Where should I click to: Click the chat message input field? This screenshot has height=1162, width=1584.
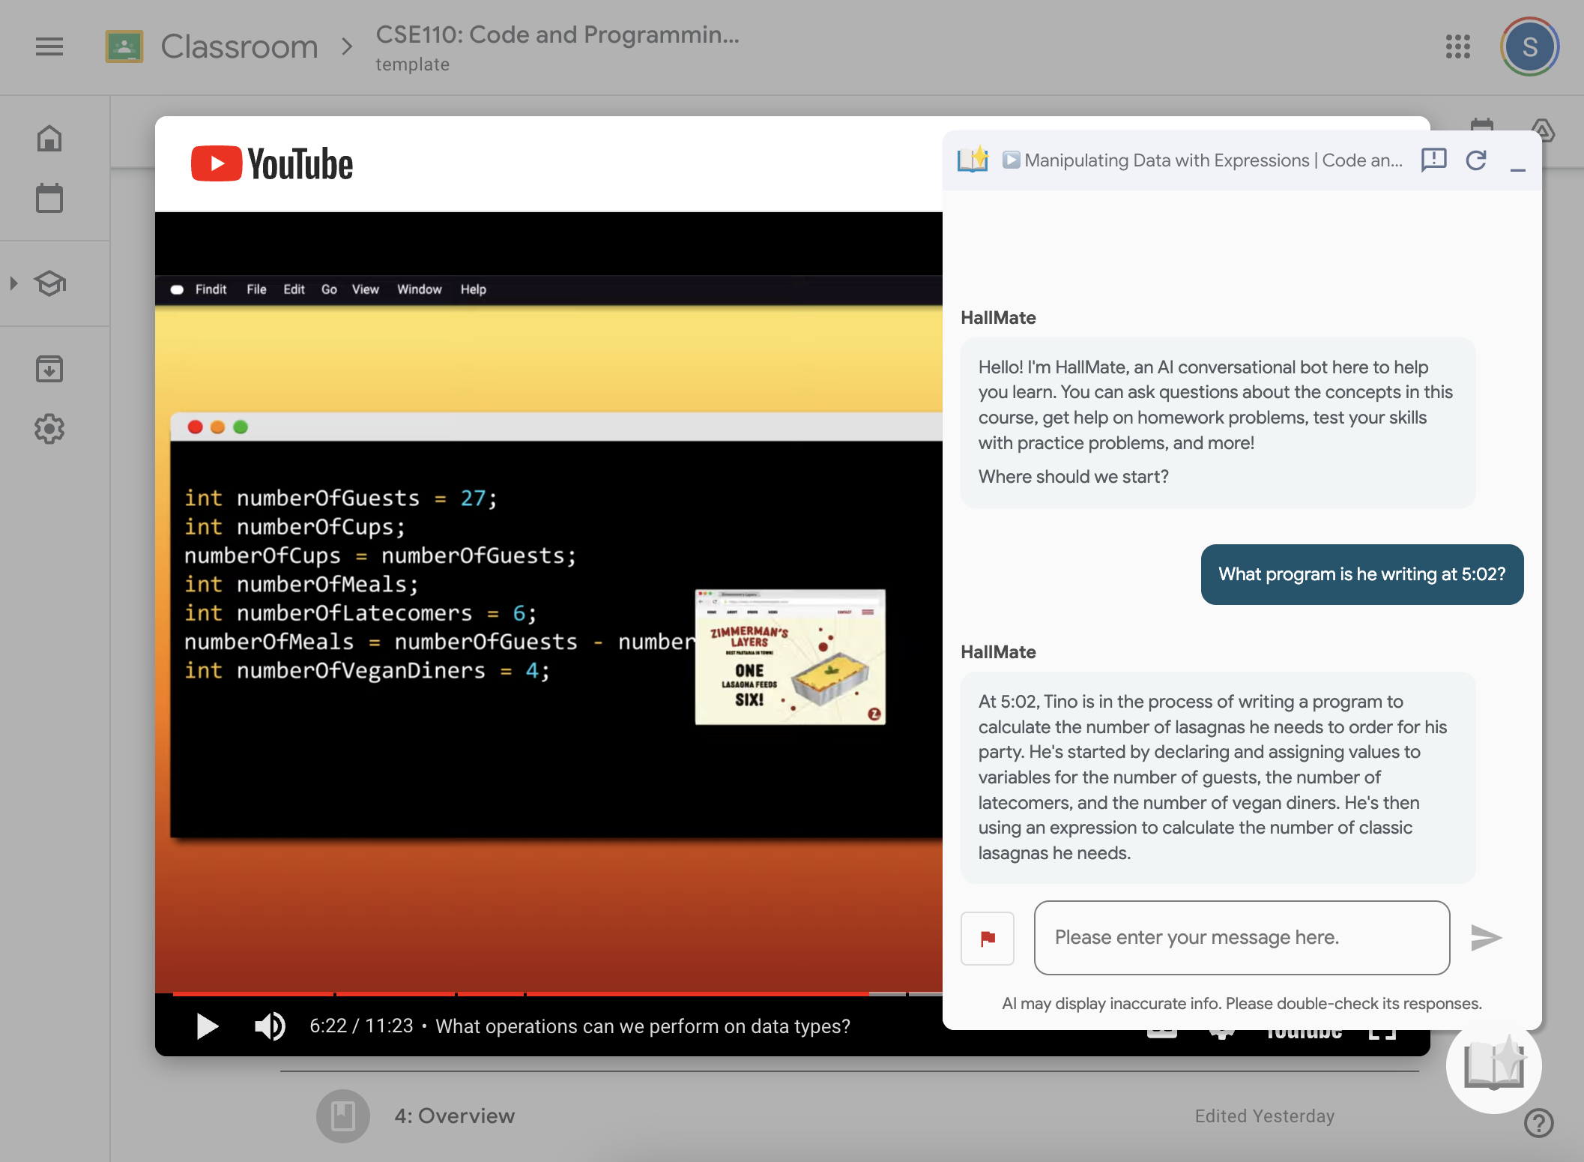[x=1241, y=938]
